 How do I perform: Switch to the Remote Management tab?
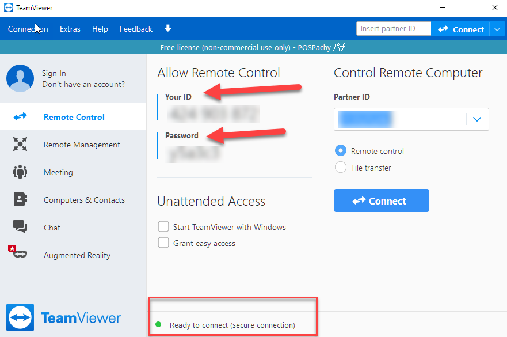pos(73,145)
